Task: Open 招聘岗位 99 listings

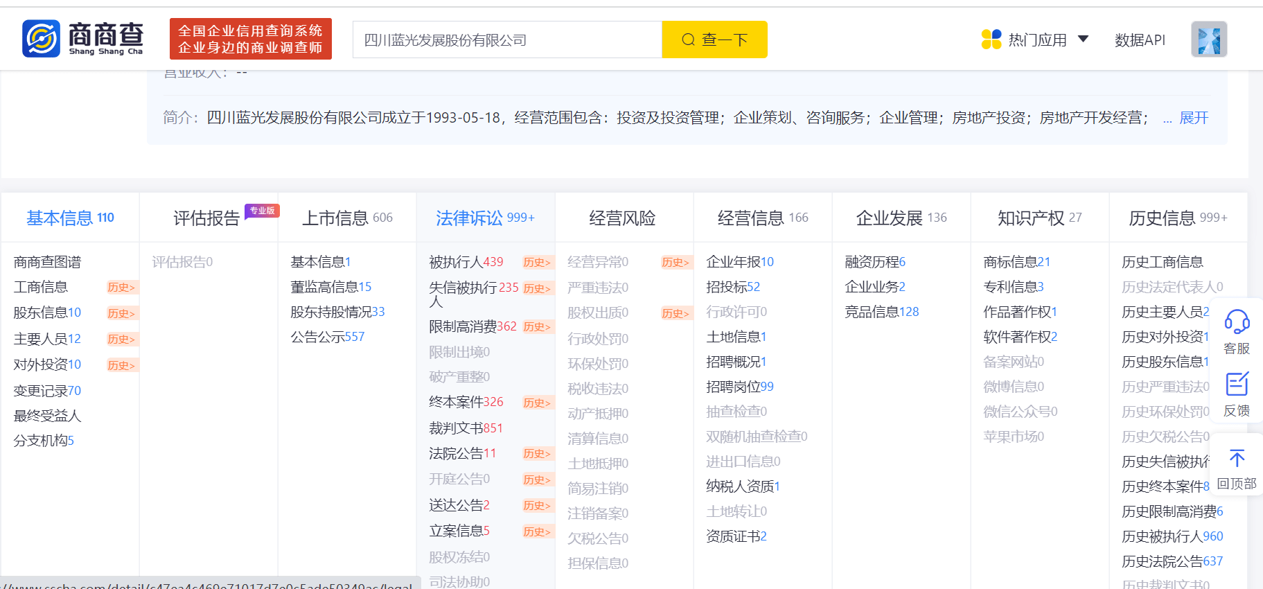Action: (x=739, y=387)
